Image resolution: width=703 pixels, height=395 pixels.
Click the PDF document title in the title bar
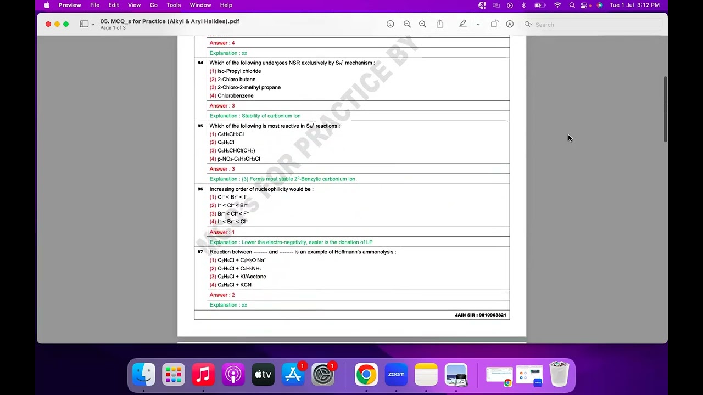[x=170, y=21]
